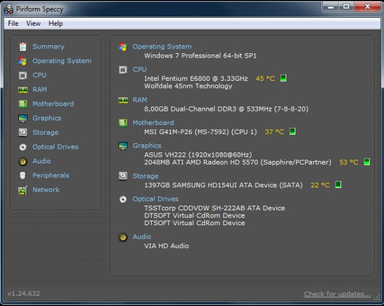Viewport: 384px width, 306px height.
Task: Open Storage section in sidebar
Action: (x=45, y=132)
